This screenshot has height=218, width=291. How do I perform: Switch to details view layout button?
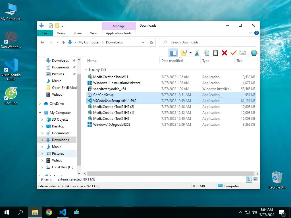point(249,179)
